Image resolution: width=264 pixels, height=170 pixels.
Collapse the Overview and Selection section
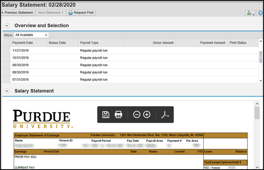7,26
